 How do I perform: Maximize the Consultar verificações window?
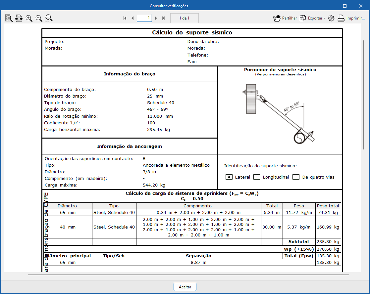(345, 6)
